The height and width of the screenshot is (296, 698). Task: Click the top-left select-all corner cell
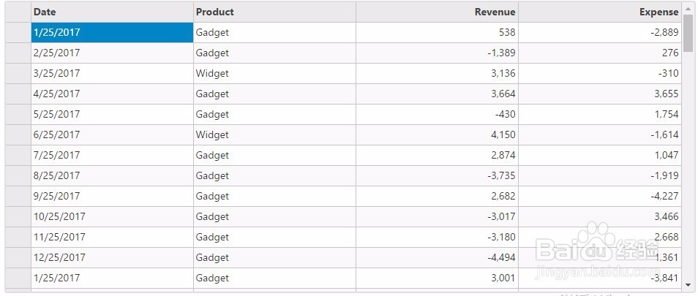click(x=18, y=12)
